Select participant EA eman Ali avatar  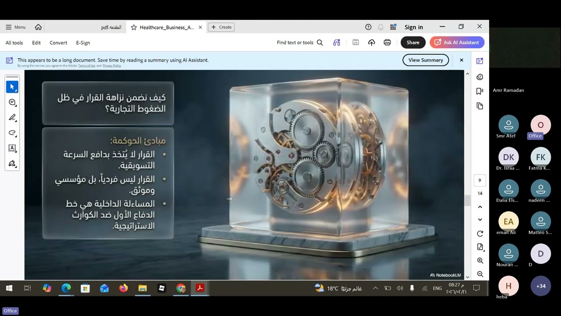pyautogui.click(x=508, y=222)
